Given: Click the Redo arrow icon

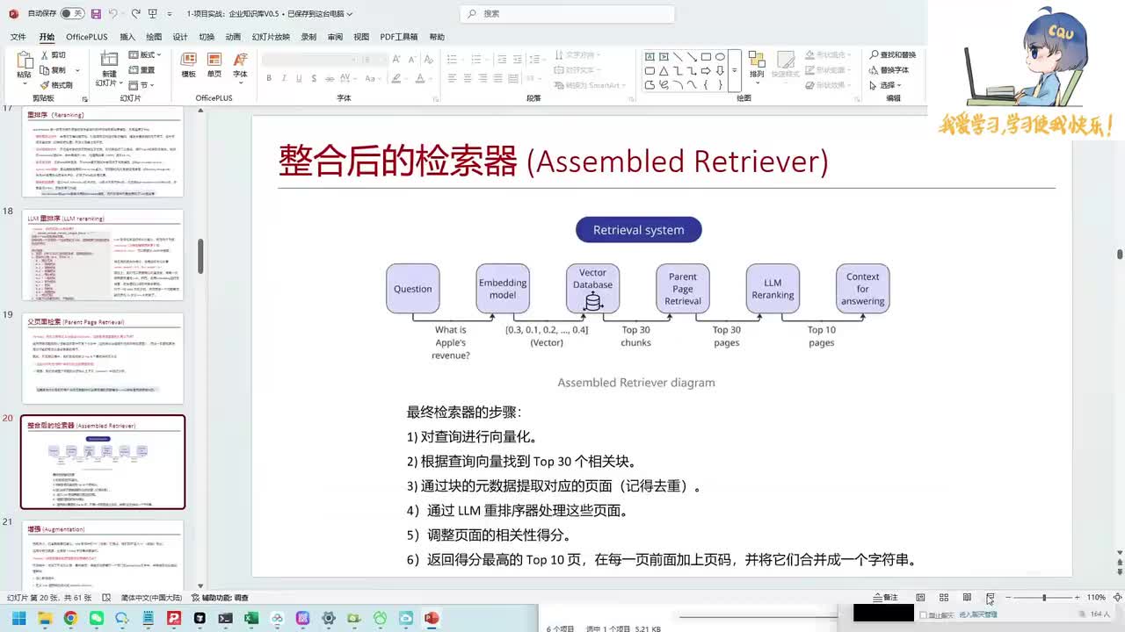Looking at the screenshot, I should [x=136, y=13].
